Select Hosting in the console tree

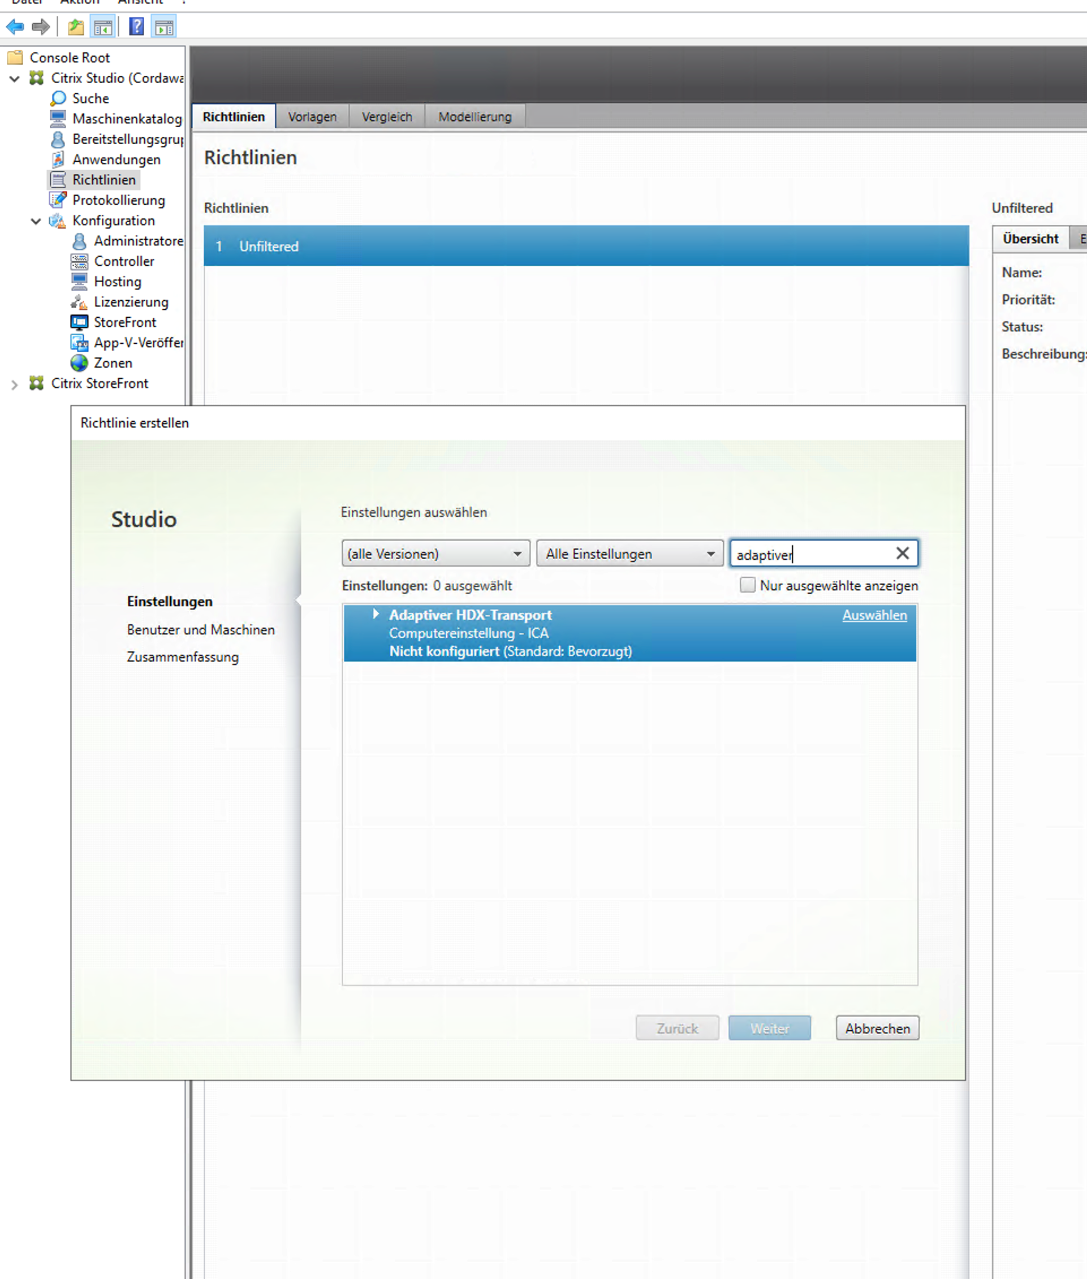(x=118, y=281)
